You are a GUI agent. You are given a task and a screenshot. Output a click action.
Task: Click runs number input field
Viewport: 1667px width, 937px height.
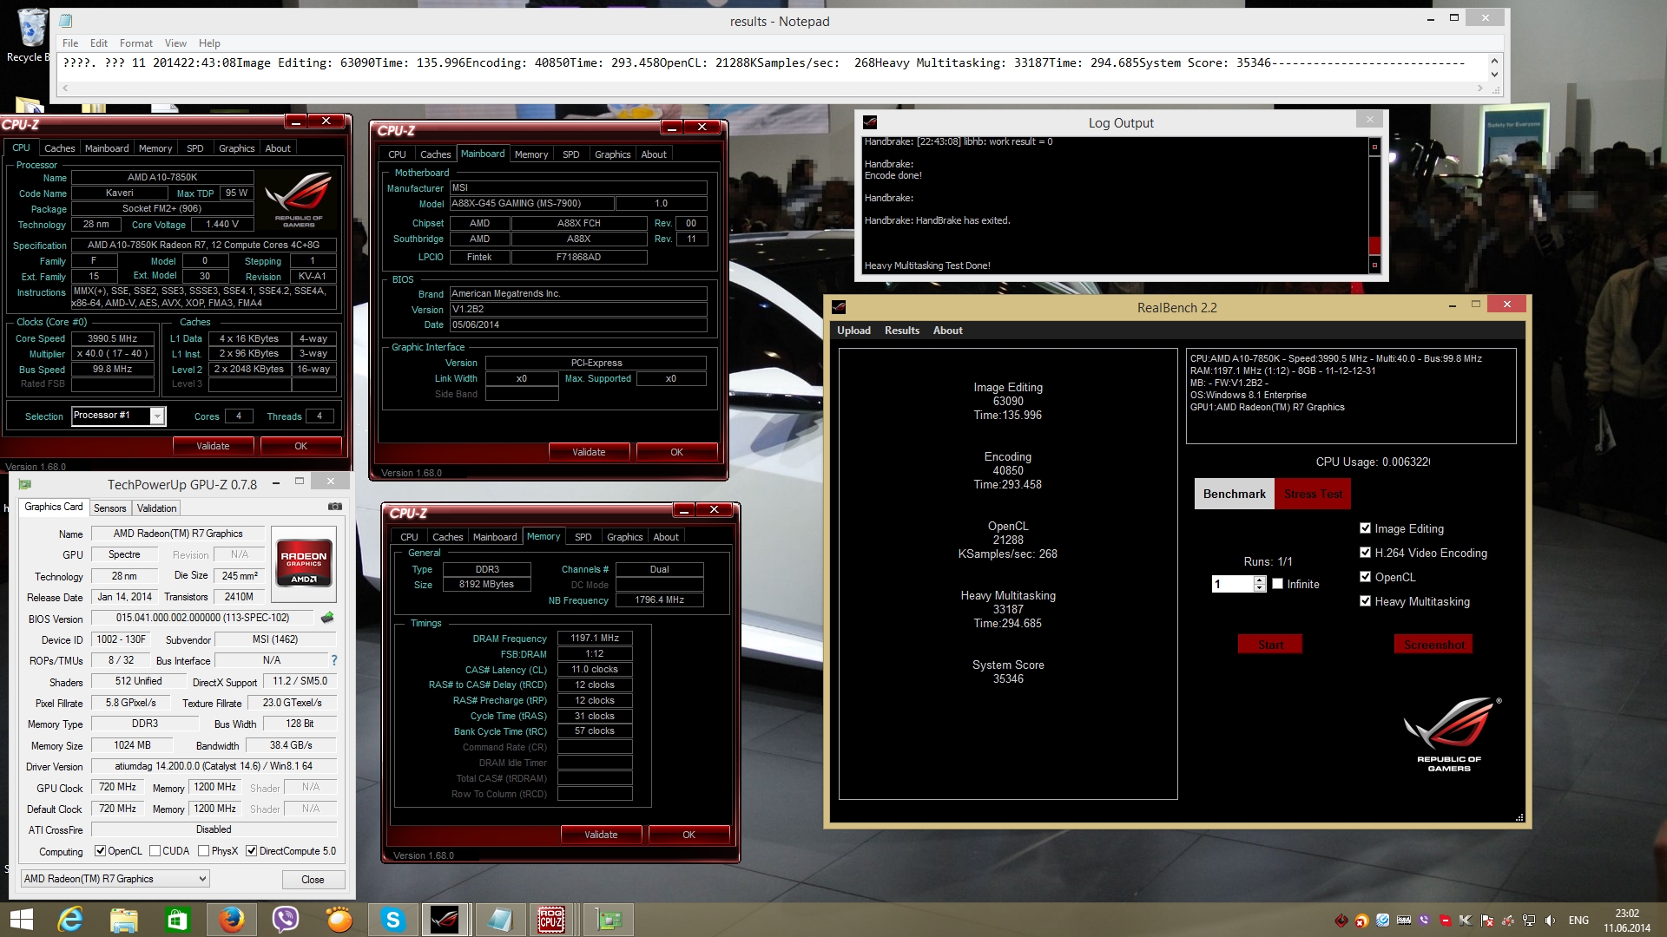pos(1233,585)
